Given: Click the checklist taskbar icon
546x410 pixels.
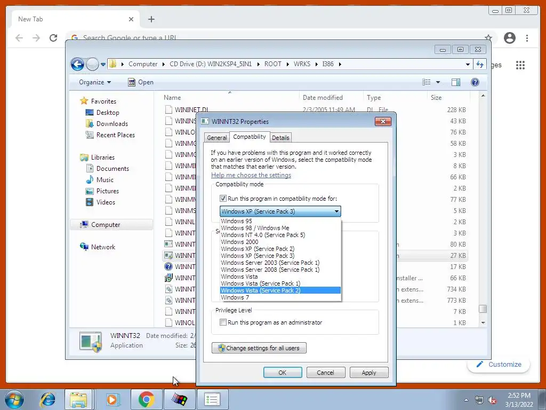Looking at the screenshot, I should pyautogui.click(x=212, y=399).
